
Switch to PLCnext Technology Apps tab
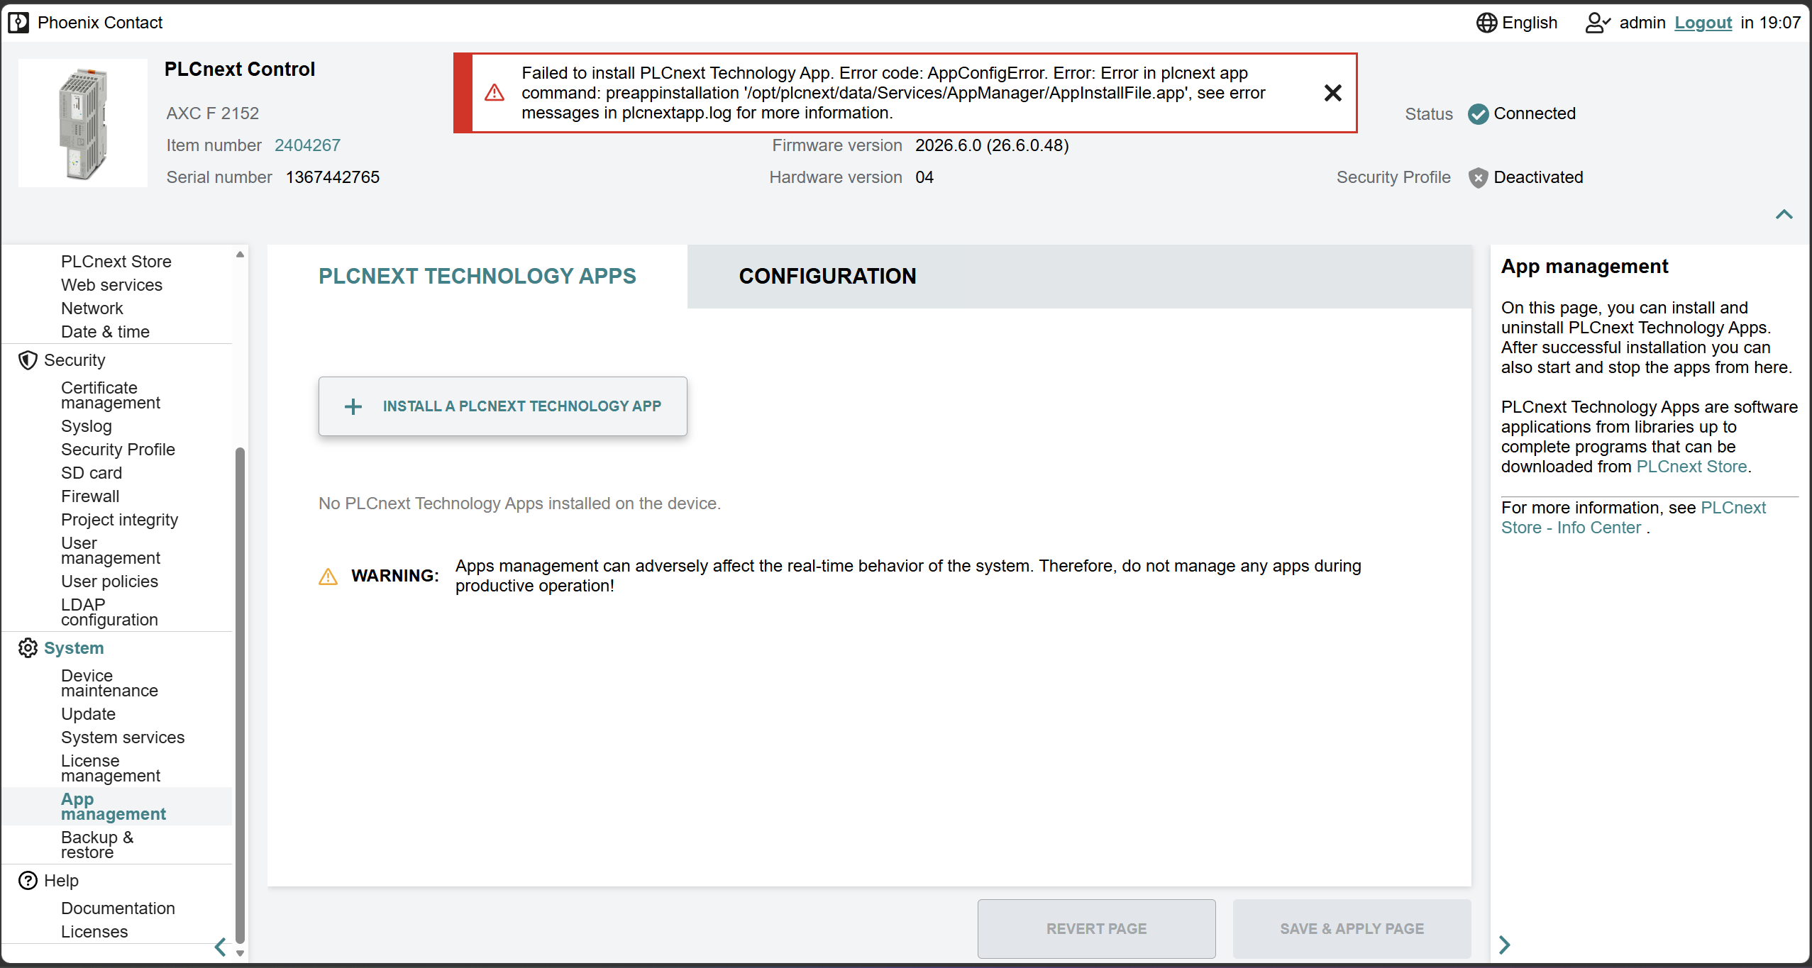pyautogui.click(x=477, y=277)
